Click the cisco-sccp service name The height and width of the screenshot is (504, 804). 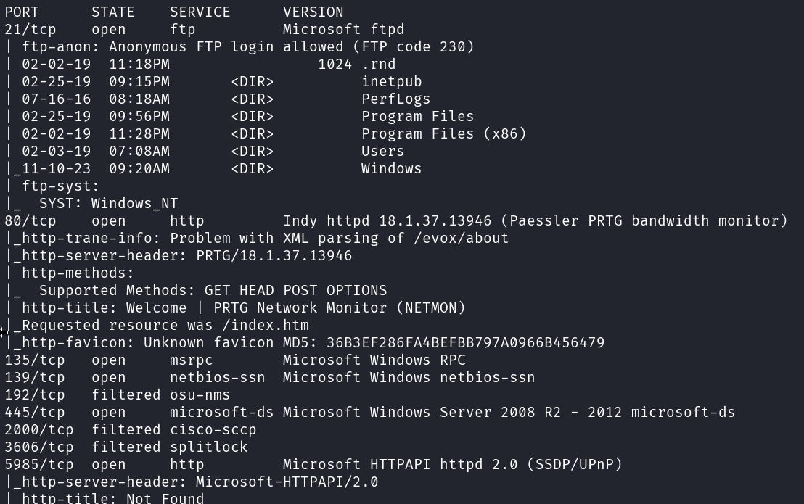(x=213, y=430)
